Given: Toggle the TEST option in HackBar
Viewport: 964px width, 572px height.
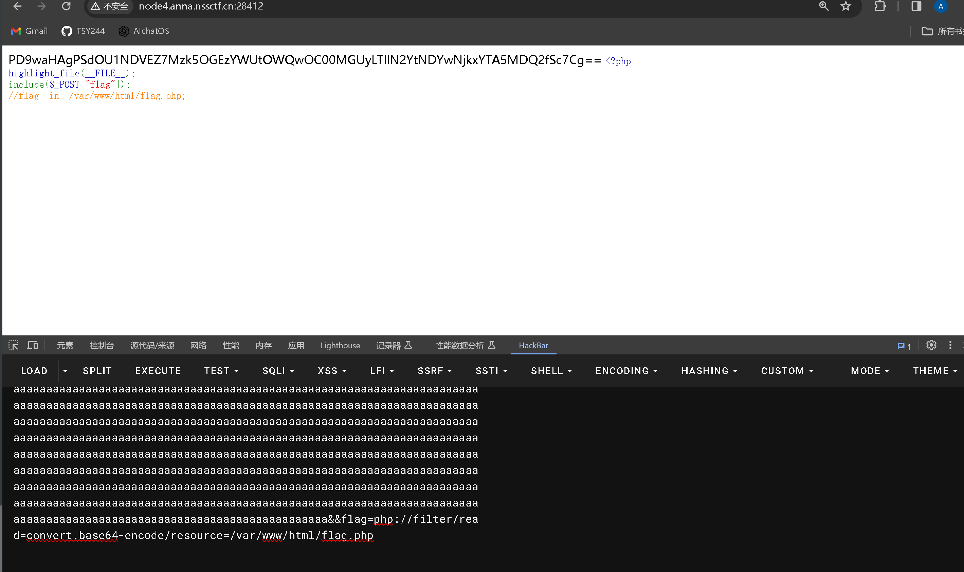Looking at the screenshot, I should pos(219,370).
